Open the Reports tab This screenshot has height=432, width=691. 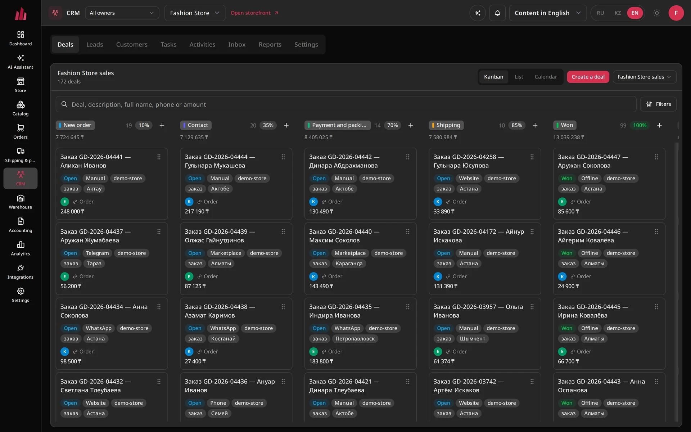pos(270,45)
